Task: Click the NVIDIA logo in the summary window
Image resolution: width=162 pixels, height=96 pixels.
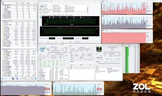Action: pos(99,50)
